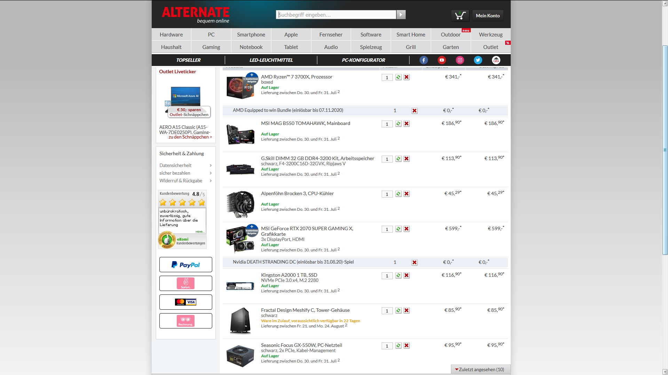Remove AMD Ryzen 7 3700X from cart

(406, 77)
